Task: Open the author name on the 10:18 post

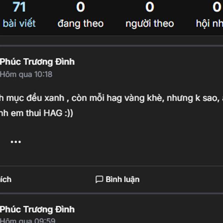Action: (37, 62)
